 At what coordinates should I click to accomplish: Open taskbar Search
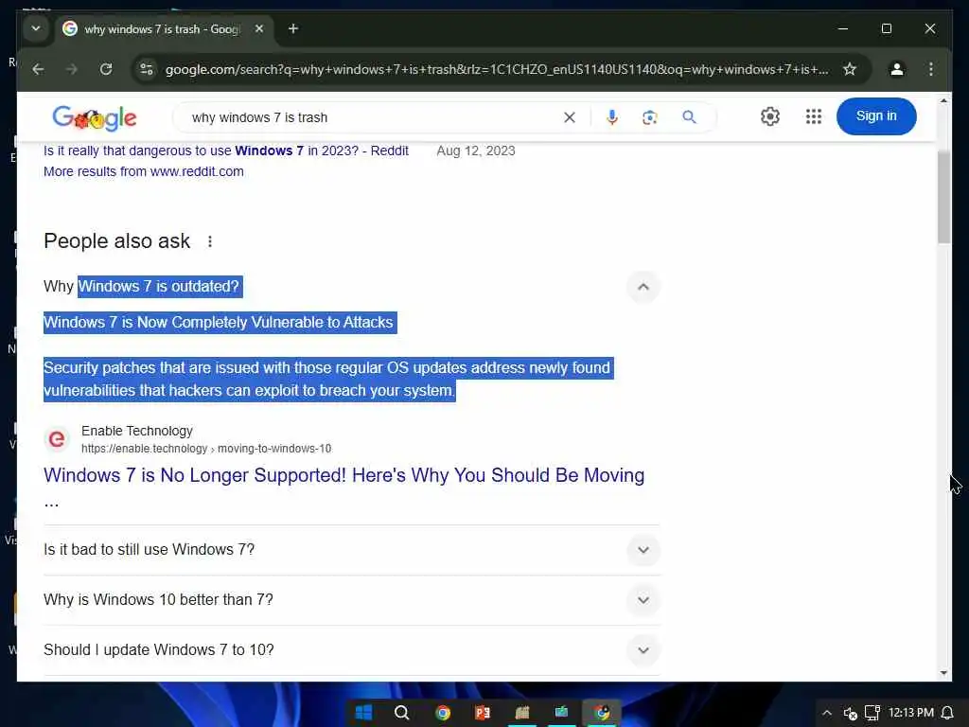[401, 713]
